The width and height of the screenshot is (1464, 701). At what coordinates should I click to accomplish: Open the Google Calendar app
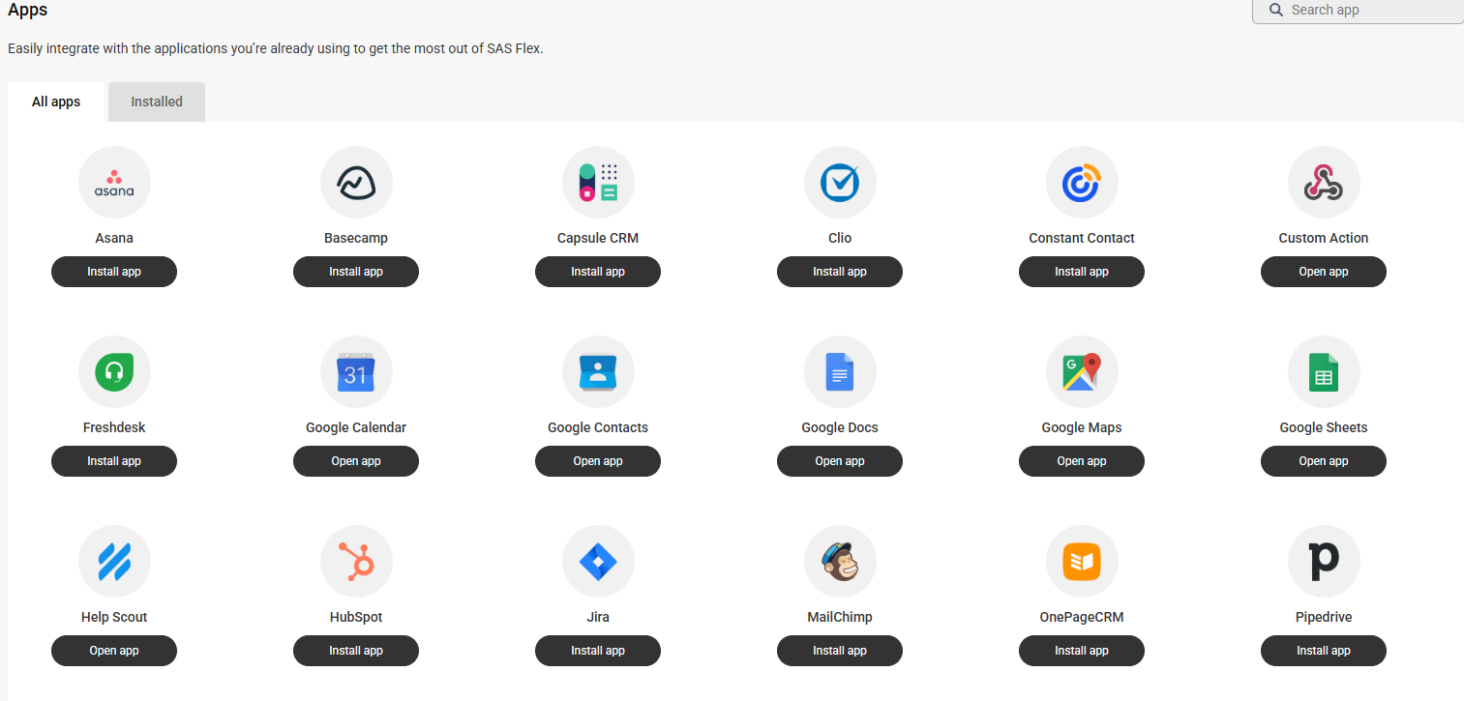click(x=356, y=461)
